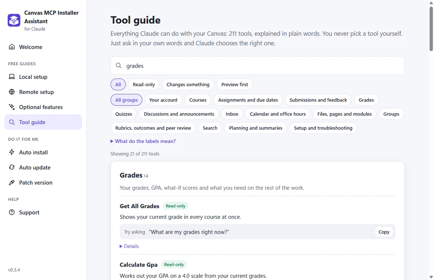Filter by Submissions and feedback

click(x=318, y=100)
